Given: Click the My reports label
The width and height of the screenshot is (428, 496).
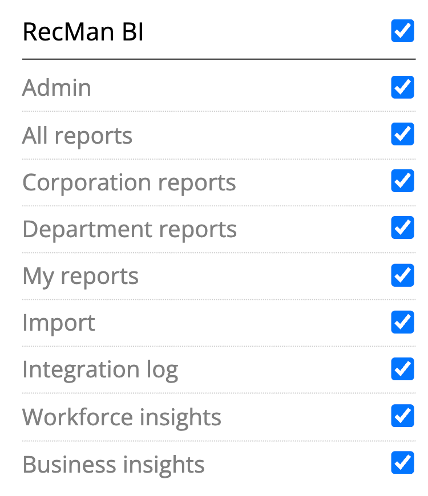Looking at the screenshot, I should point(80,277).
